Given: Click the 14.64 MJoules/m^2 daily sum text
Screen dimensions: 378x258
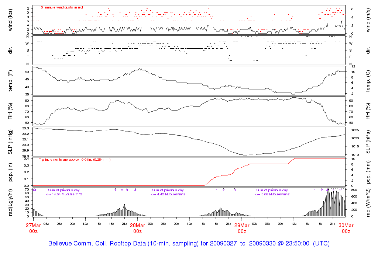Looking at the screenshot, I should [x=64, y=194].
